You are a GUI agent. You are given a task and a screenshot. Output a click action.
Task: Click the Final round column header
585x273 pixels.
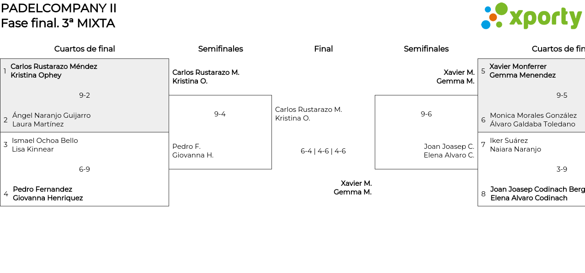323,49
